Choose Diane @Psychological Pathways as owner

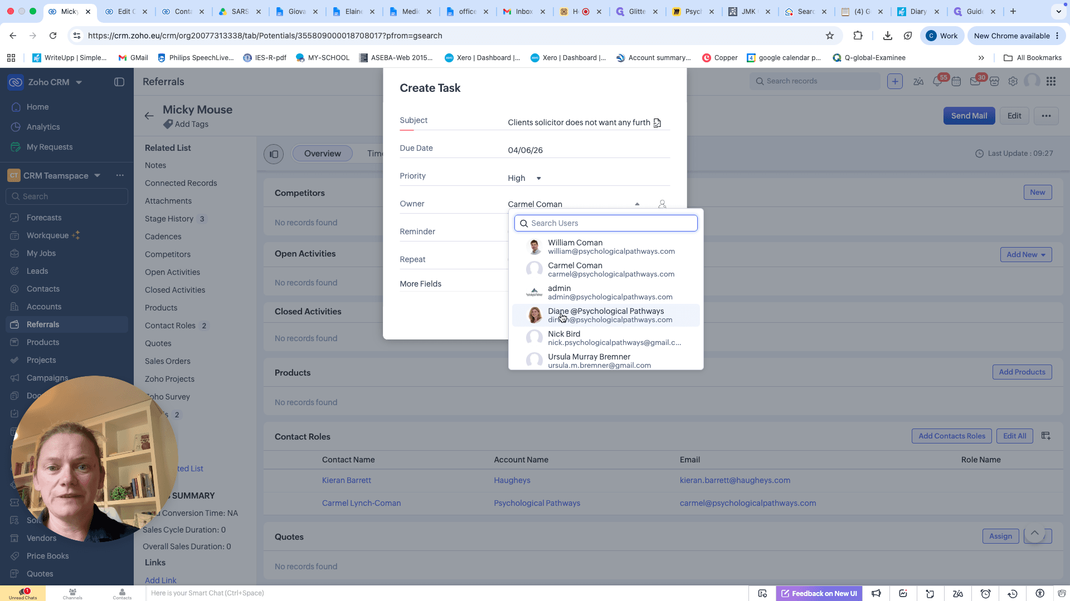pos(606,315)
